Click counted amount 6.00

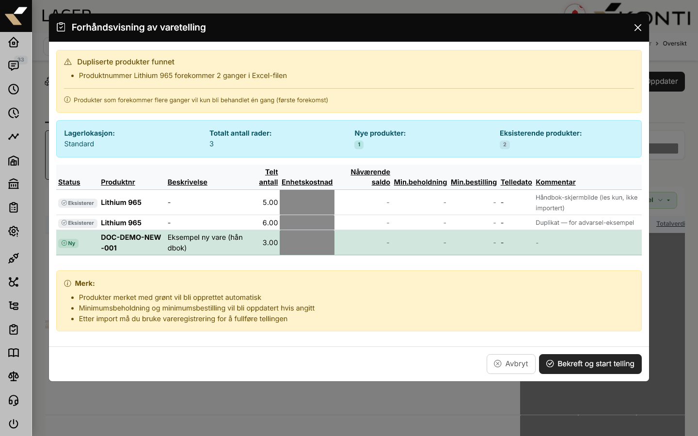(x=270, y=223)
